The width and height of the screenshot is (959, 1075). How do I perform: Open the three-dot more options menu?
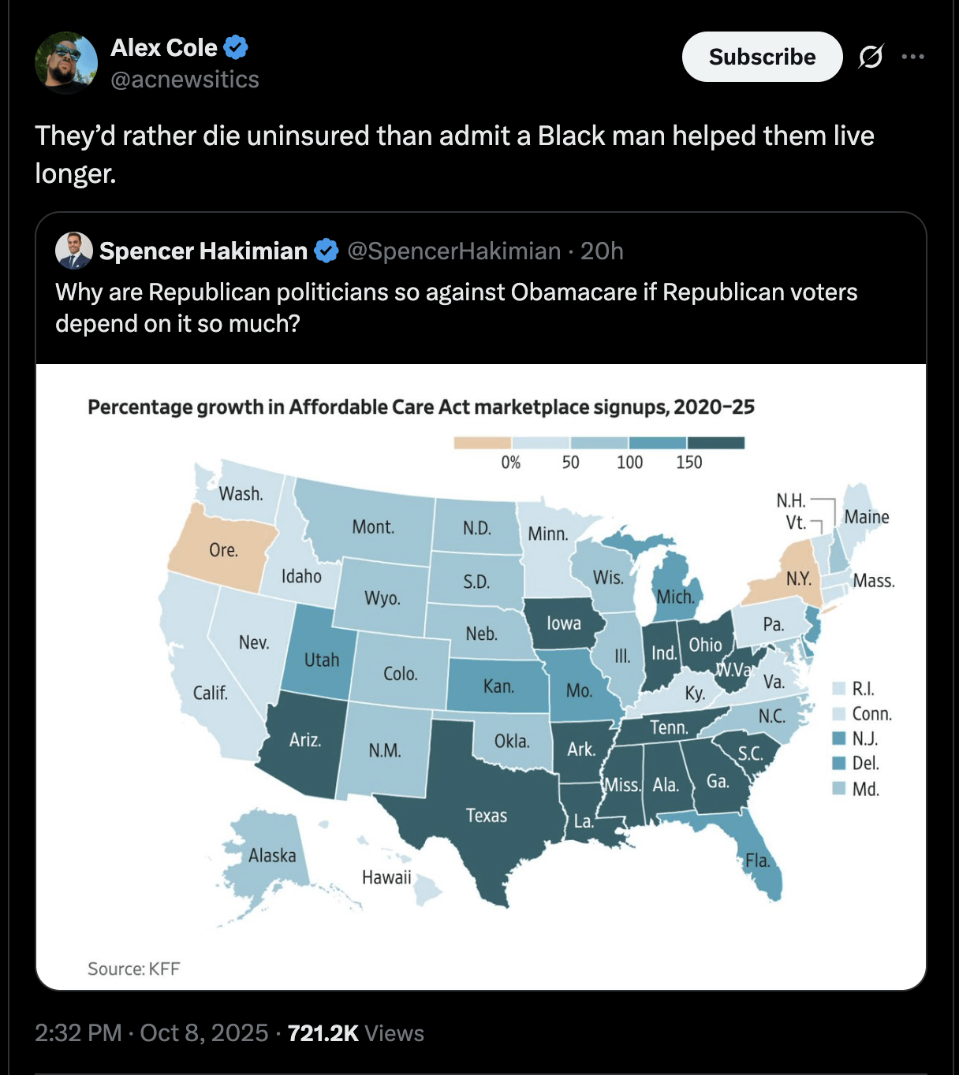point(912,57)
